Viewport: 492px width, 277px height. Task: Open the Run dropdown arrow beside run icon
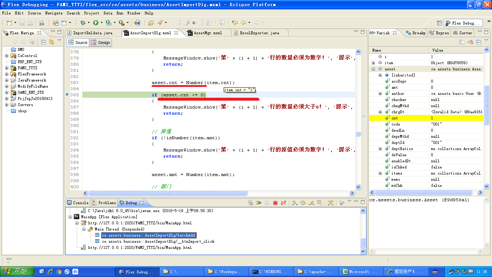point(102,23)
